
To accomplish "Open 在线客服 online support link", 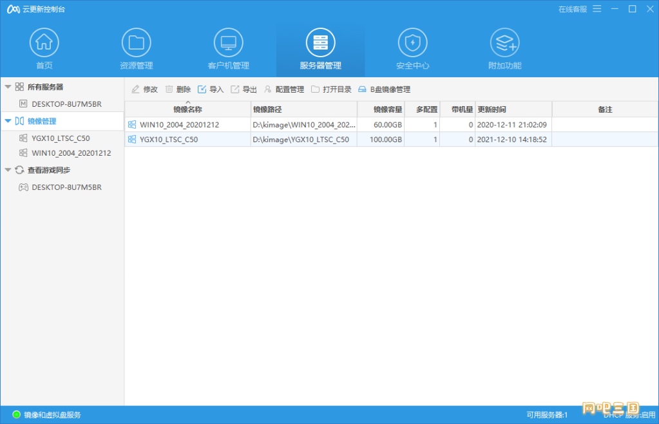I will (x=572, y=9).
